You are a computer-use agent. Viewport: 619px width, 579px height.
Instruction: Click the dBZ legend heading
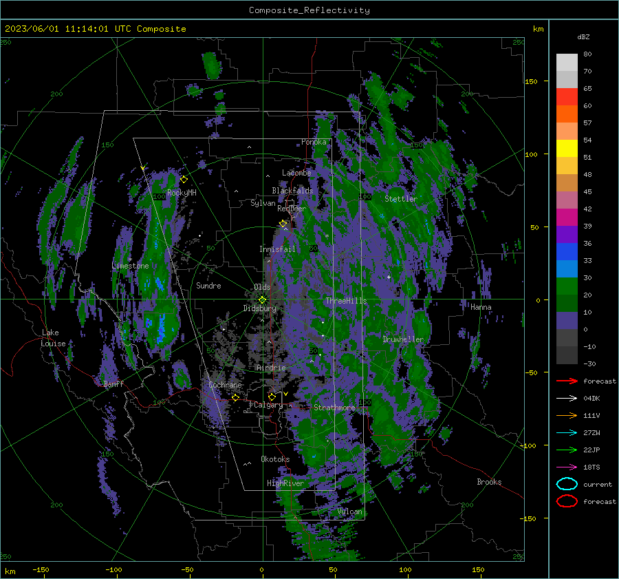pyautogui.click(x=583, y=36)
